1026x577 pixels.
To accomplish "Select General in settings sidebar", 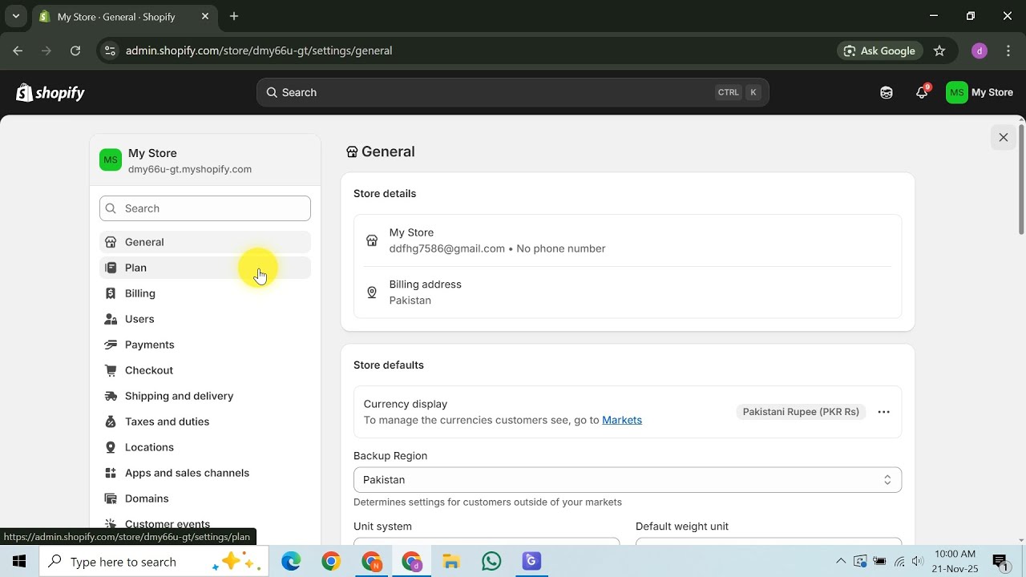I will click(x=205, y=242).
